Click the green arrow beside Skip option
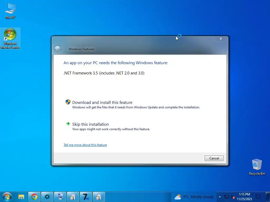Screen dimensions: 270x202 (x=68, y=124)
